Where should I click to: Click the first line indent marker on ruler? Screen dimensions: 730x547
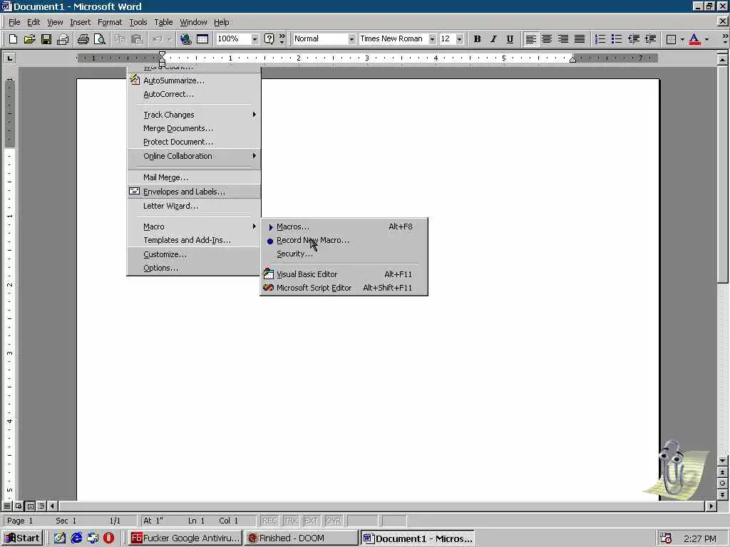pyautogui.click(x=162, y=54)
